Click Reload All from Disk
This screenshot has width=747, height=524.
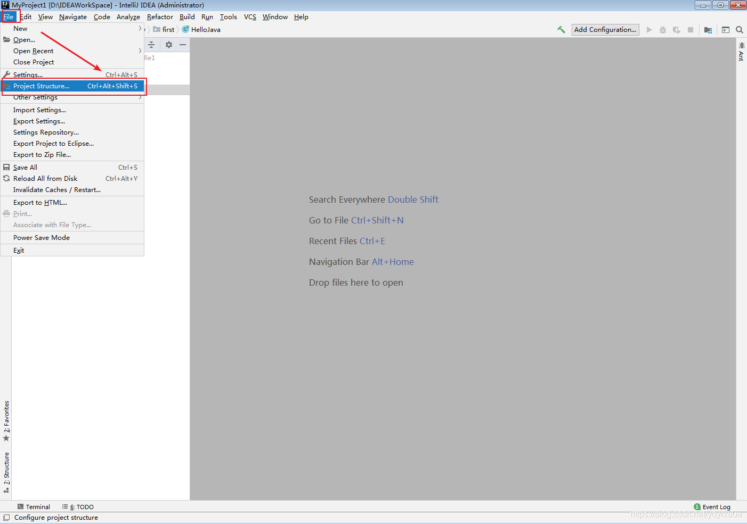72,179
